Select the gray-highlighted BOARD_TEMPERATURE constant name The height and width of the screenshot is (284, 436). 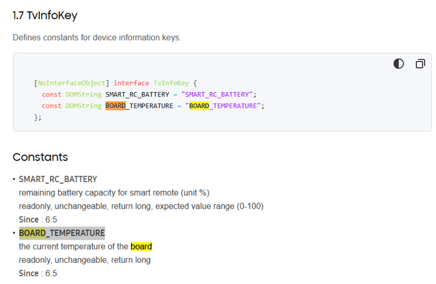click(62, 233)
